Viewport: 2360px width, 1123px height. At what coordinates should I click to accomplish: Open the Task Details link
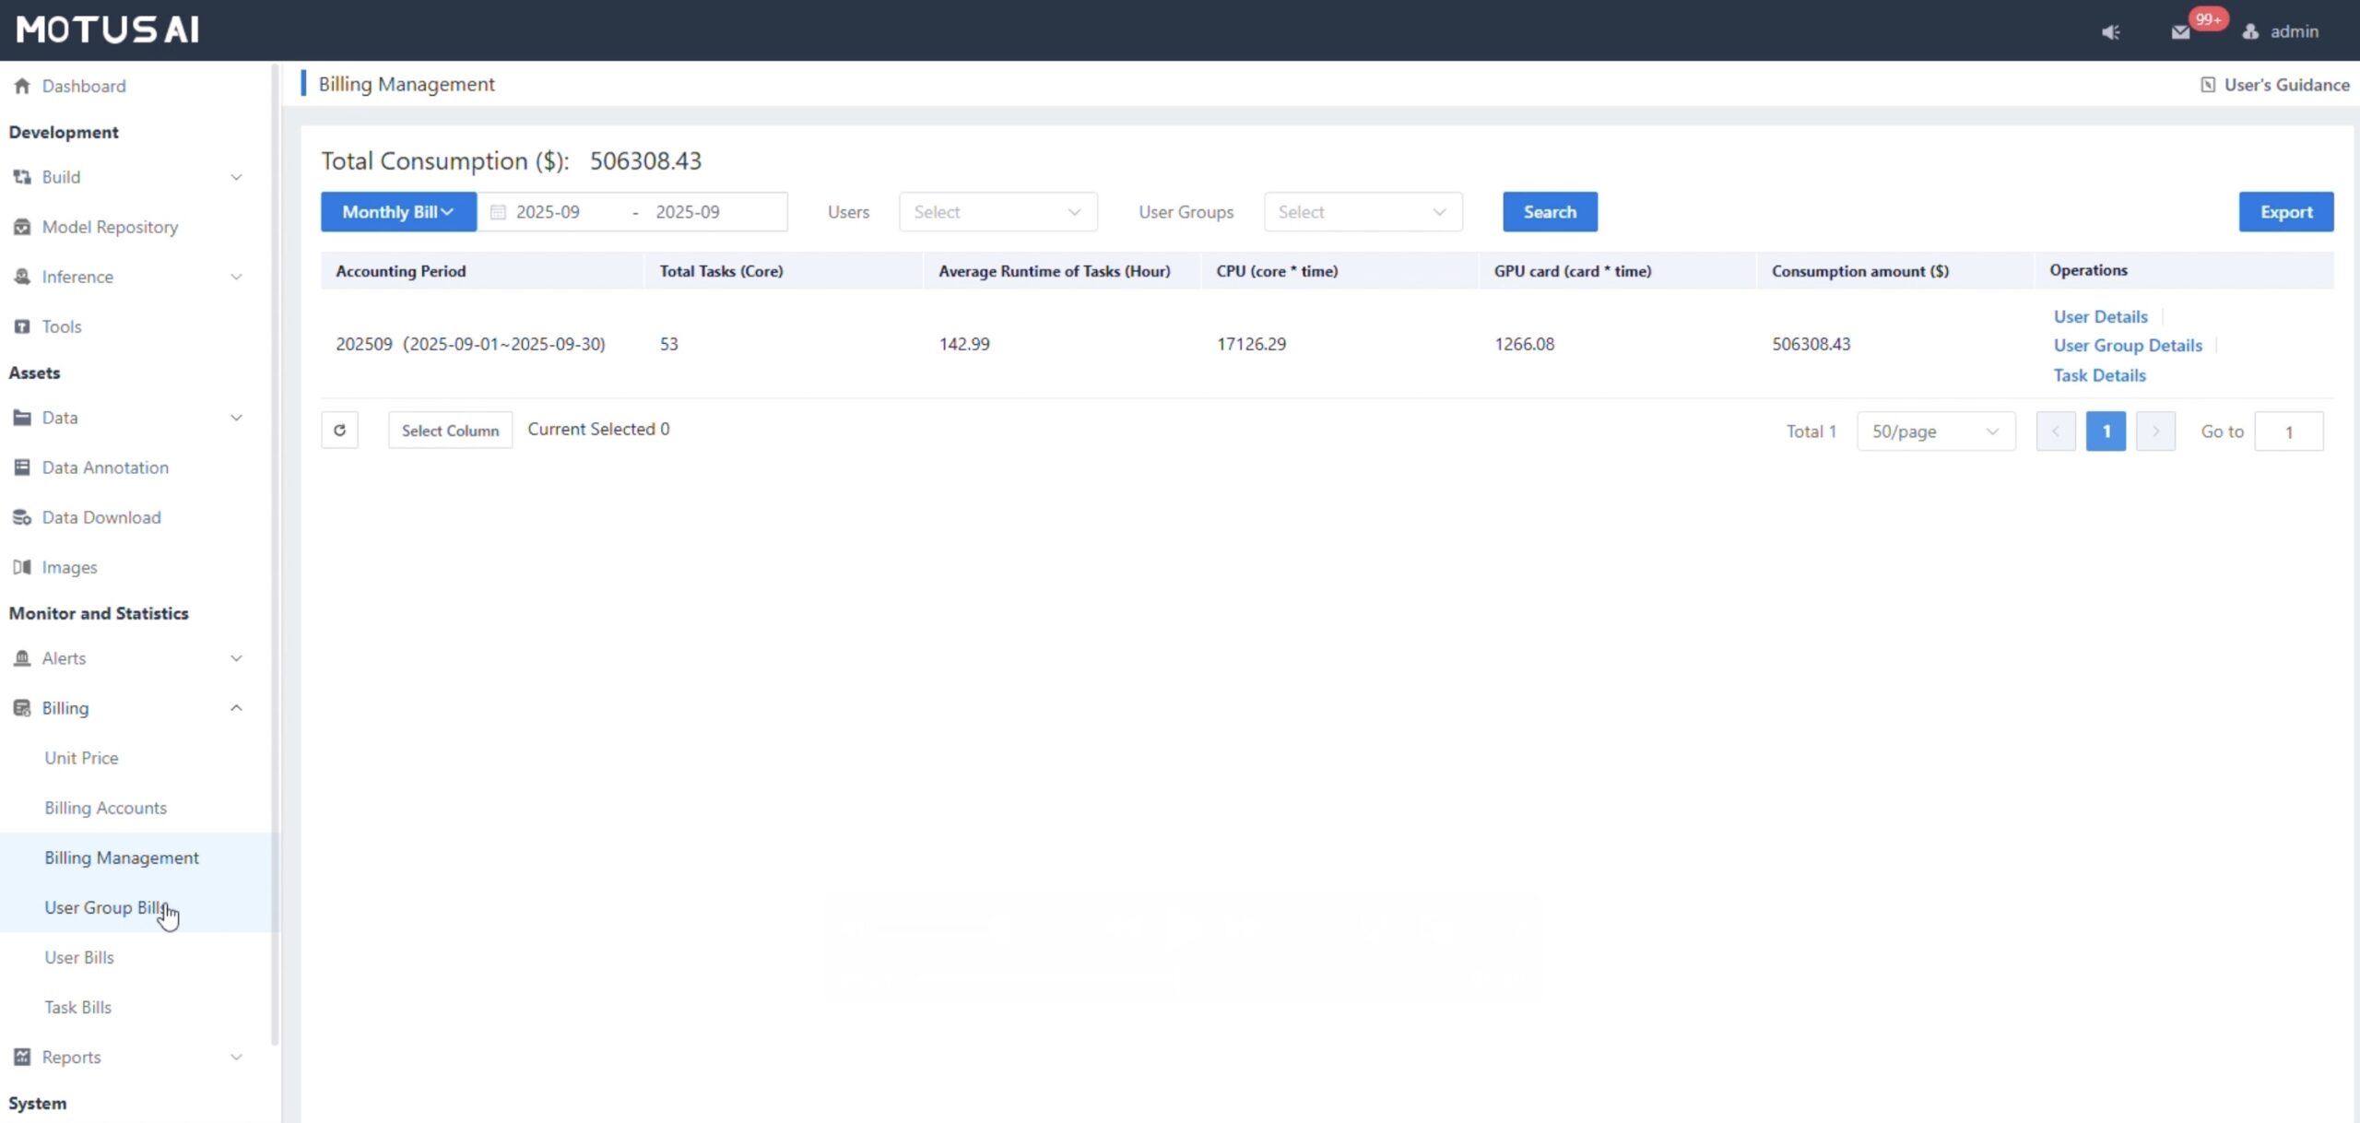coord(2099,375)
